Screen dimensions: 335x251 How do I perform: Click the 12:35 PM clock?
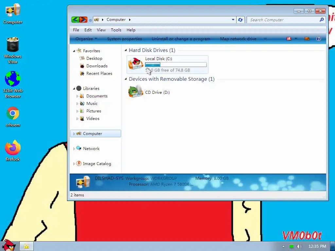coord(317,246)
